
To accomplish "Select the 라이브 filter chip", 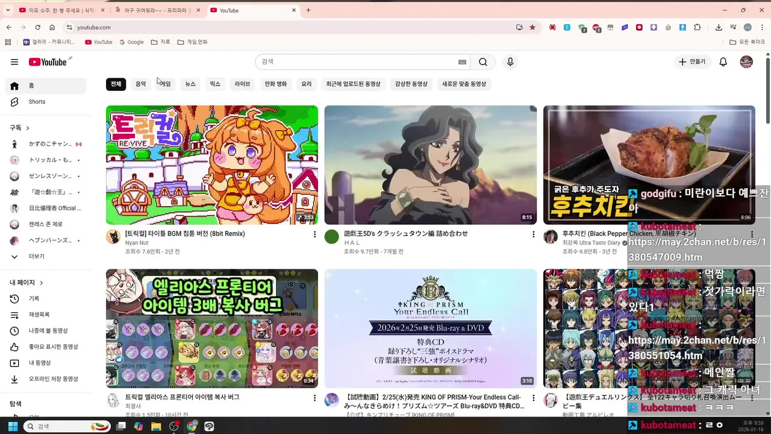I will point(242,84).
